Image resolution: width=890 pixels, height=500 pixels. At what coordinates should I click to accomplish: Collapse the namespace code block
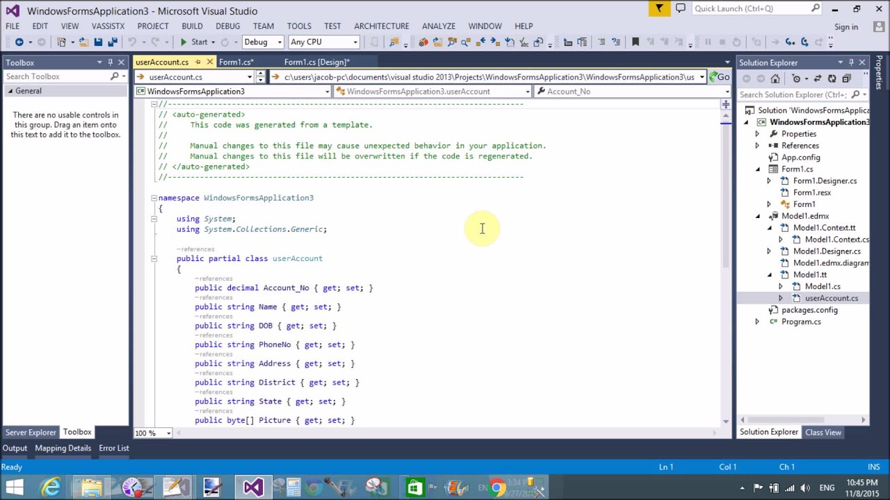[154, 198]
